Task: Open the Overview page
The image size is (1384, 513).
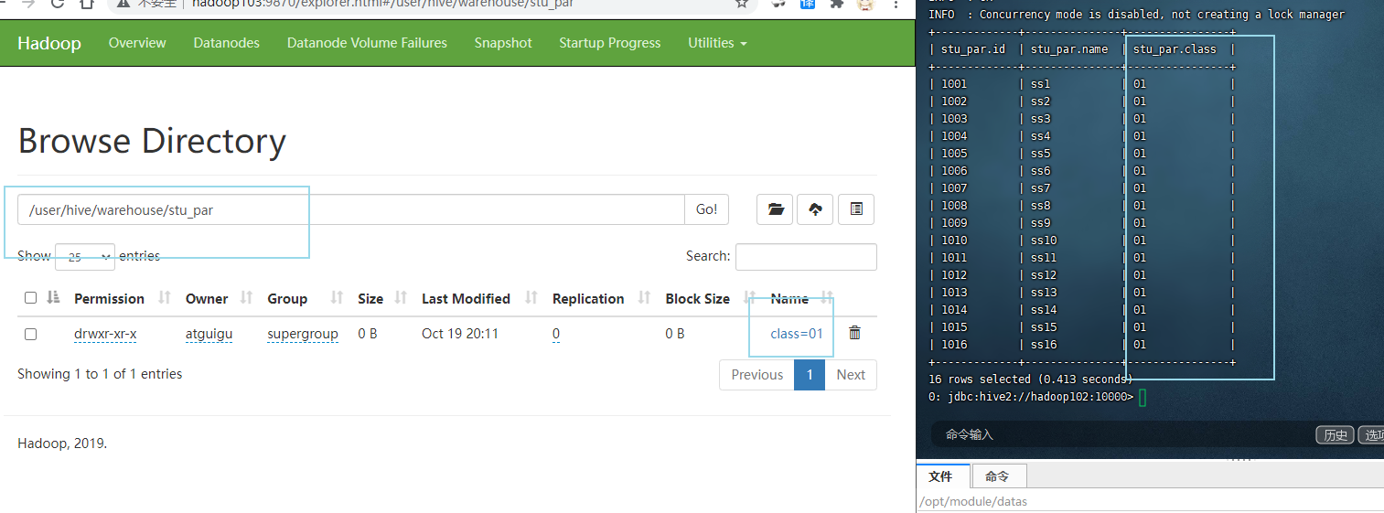Action: tap(137, 43)
